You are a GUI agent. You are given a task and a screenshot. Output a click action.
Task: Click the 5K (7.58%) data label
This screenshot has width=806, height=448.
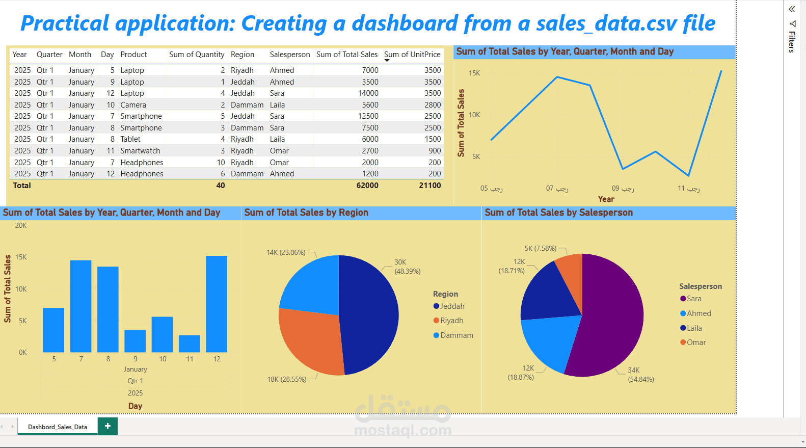click(x=541, y=248)
